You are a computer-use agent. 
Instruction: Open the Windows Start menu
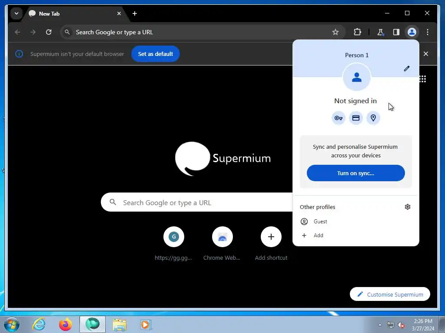point(12,324)
